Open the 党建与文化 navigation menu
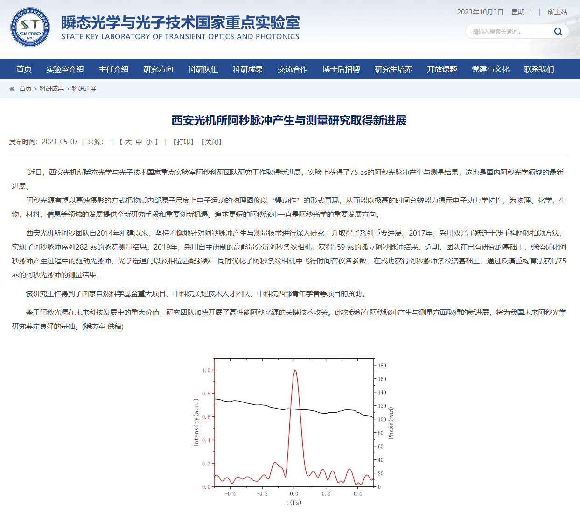580x520 pixels. pyautogui.click(x=490, y=69)
